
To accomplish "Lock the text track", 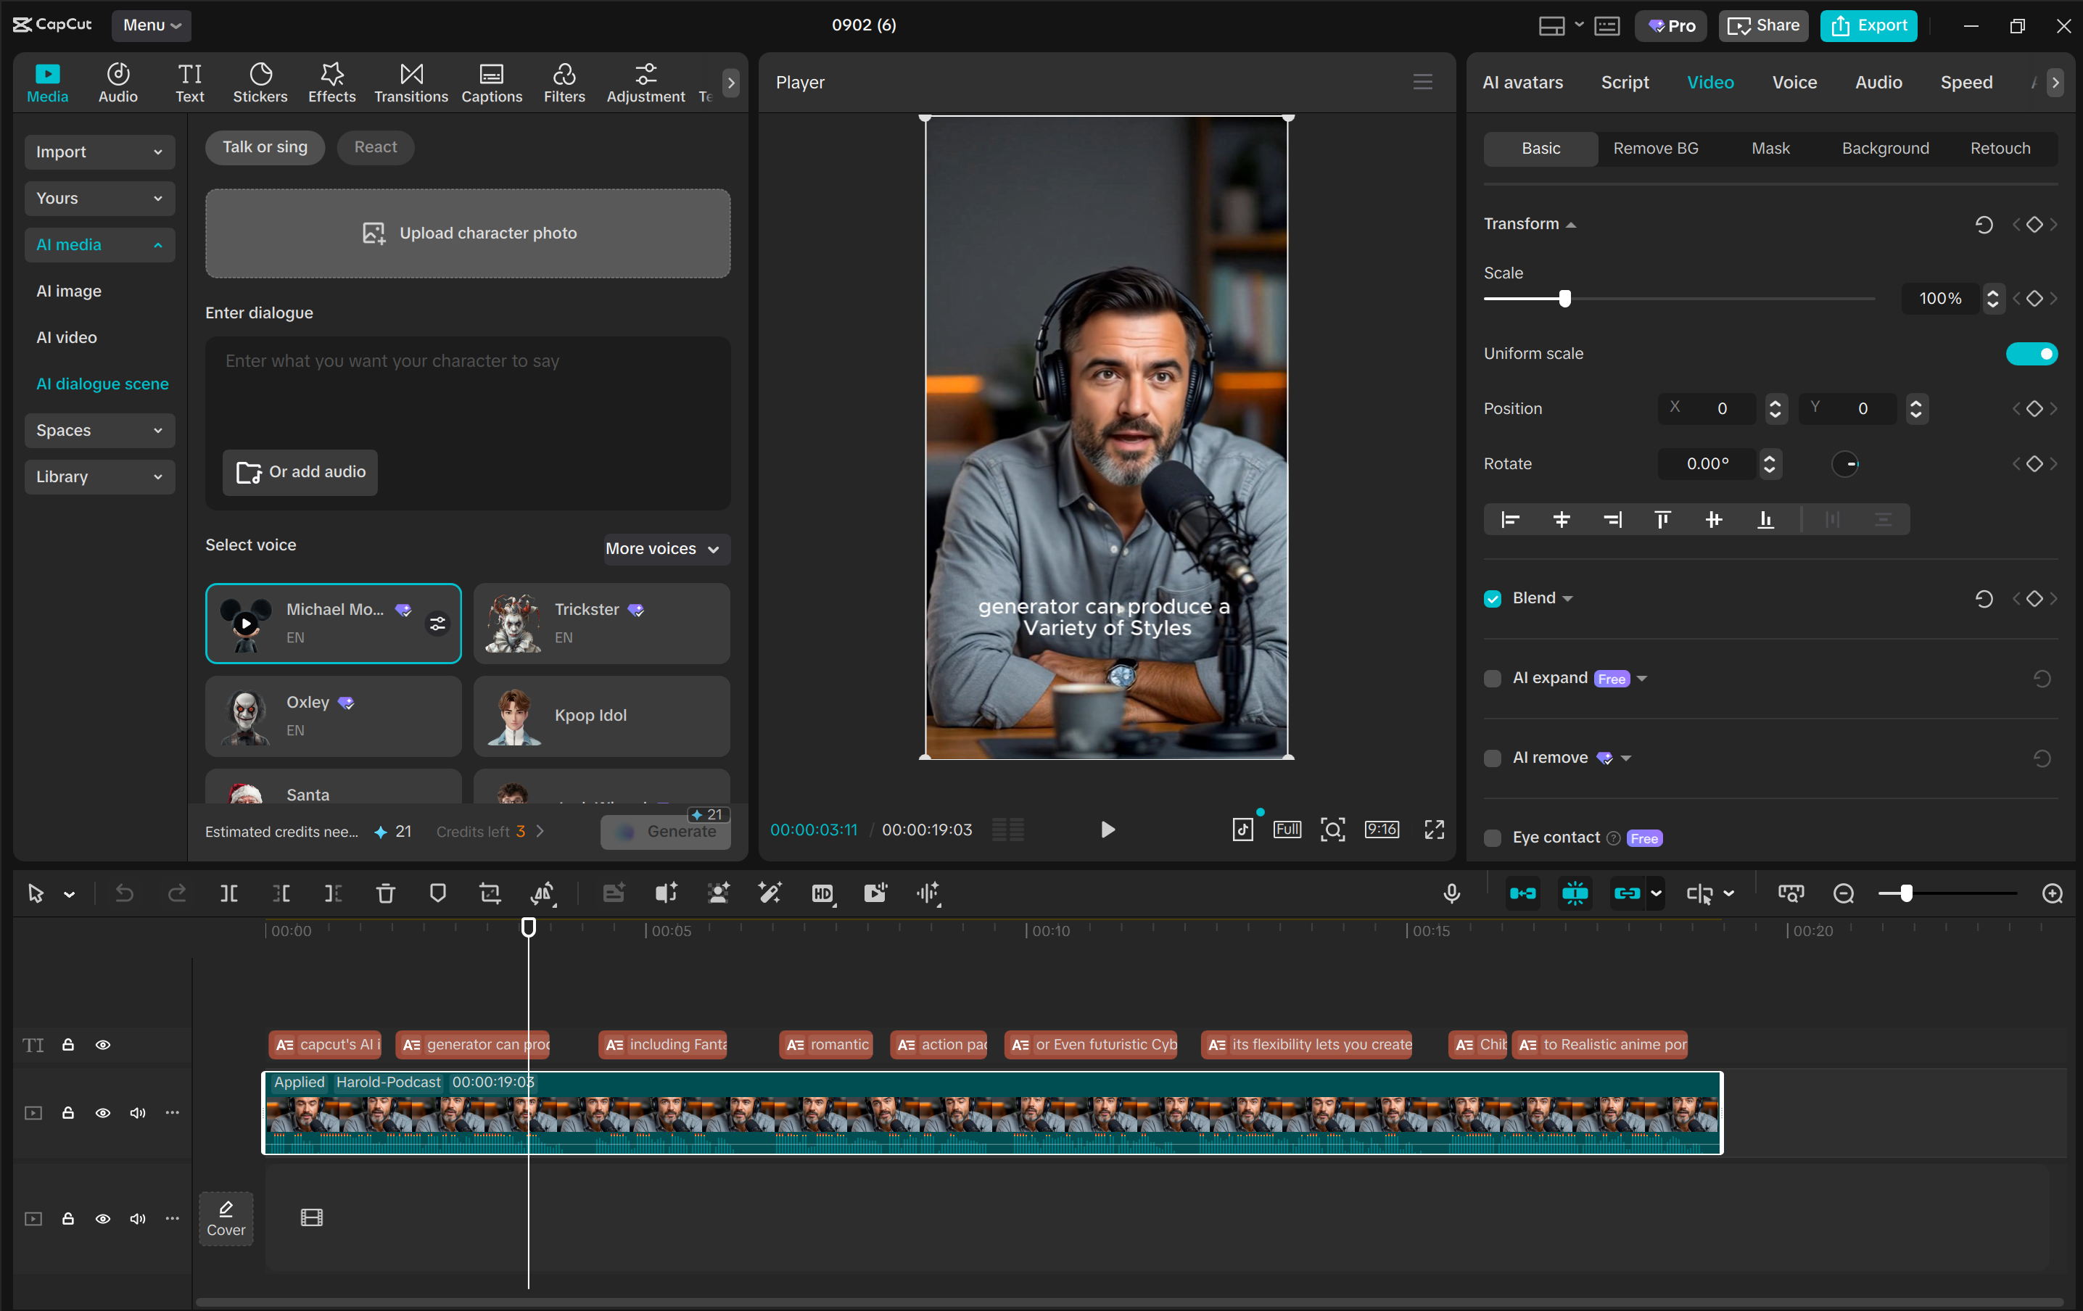I will point(67,1045).
